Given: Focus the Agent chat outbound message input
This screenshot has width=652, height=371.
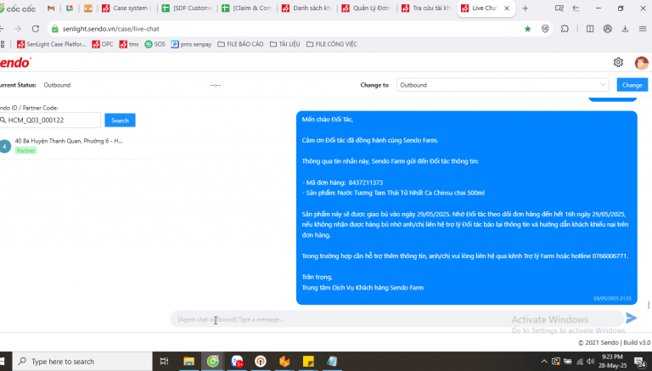Looking at the screenshot, I should click(397, 319).
